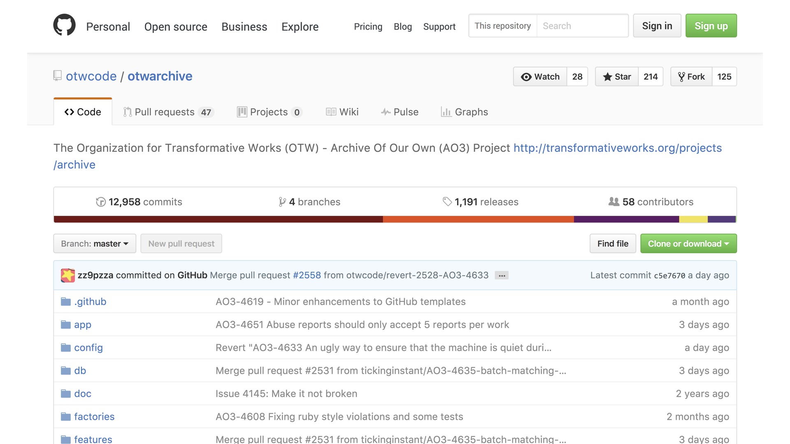
Task: Open the otwcode owner link
Action: pyautogui.click(x=91, y=76)
